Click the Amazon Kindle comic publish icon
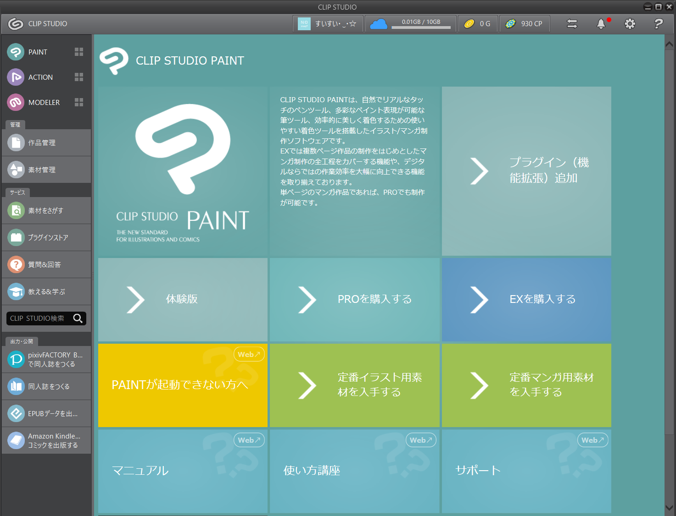 (x=16, y=440)
